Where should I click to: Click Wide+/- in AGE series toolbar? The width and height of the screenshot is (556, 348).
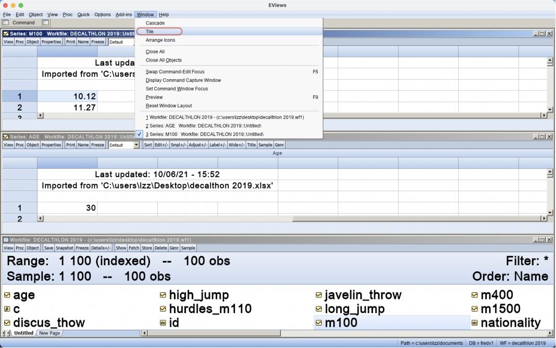[x=237, y=145]
